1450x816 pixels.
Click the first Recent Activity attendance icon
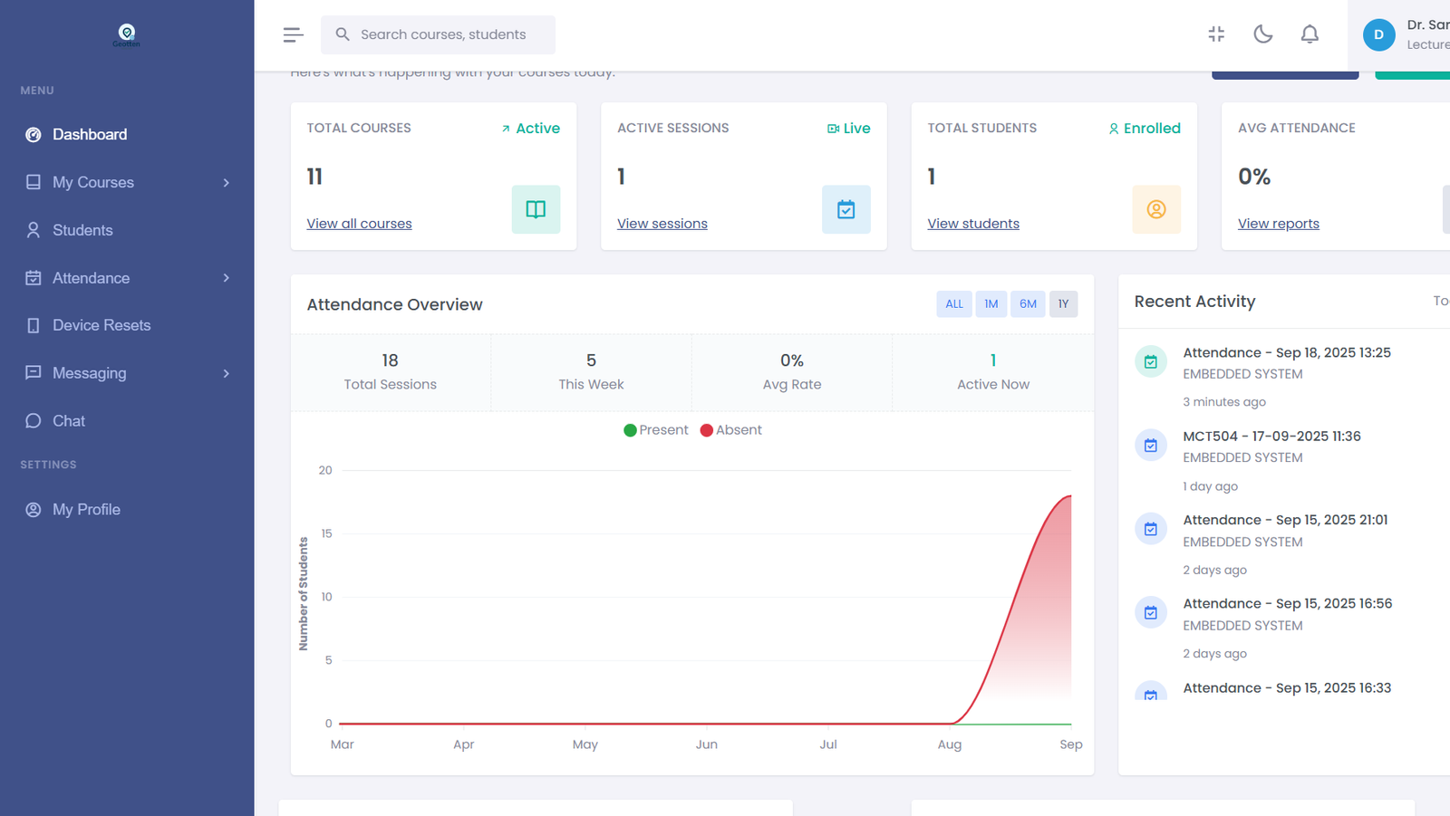tap(1150, 361)
